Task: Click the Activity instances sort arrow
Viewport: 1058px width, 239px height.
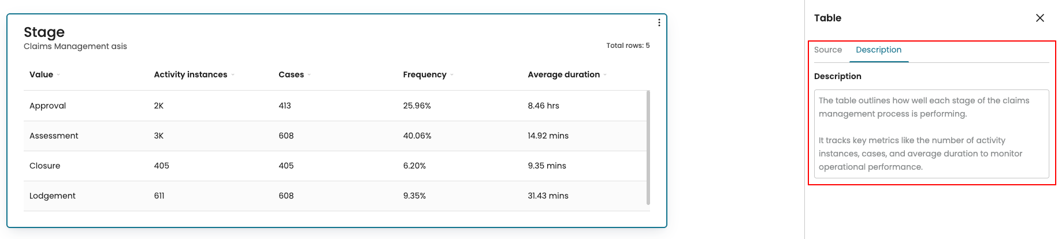Action: [x=233, y=75]
